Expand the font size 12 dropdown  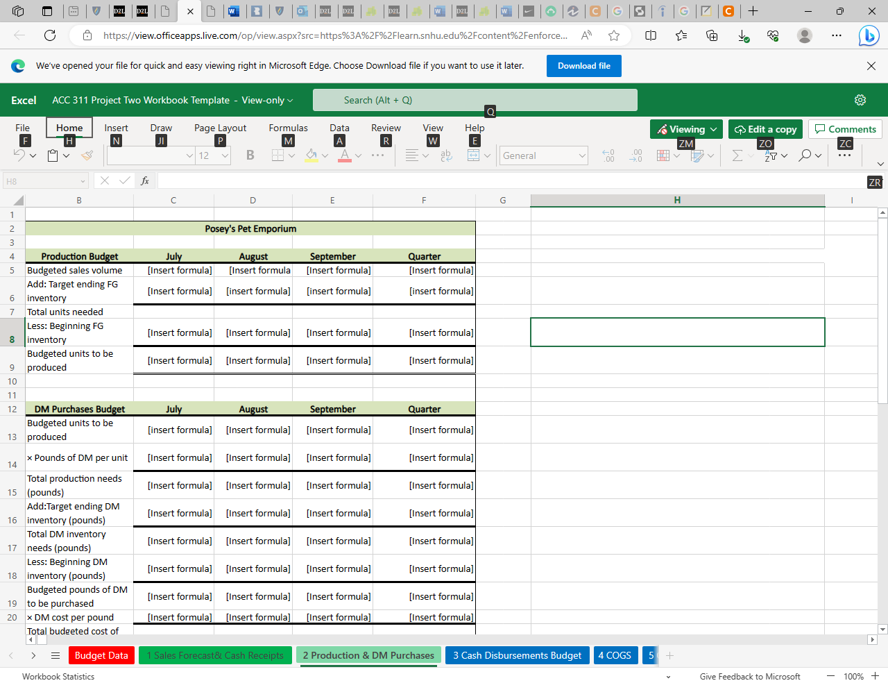[225, 155]
